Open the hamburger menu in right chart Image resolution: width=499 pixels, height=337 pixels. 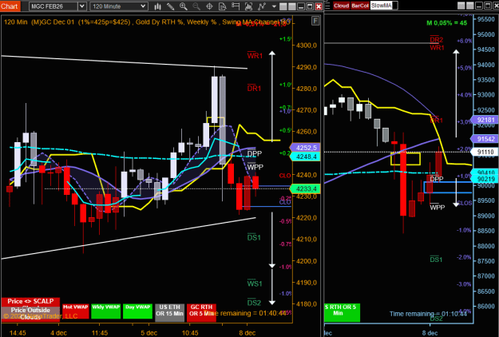(x=327, y=6)
